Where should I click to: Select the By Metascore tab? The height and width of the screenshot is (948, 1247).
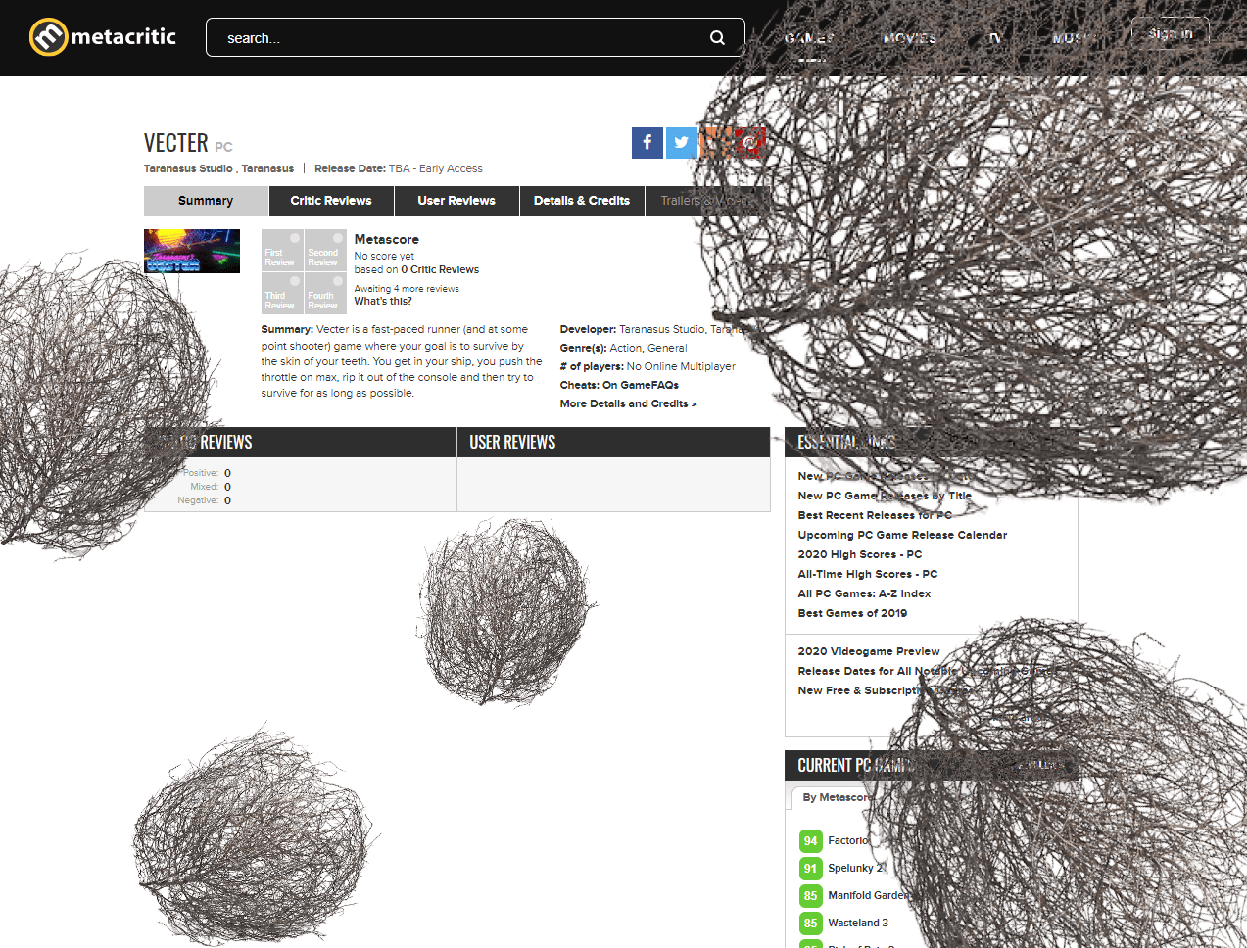click(x=835, y=798)
